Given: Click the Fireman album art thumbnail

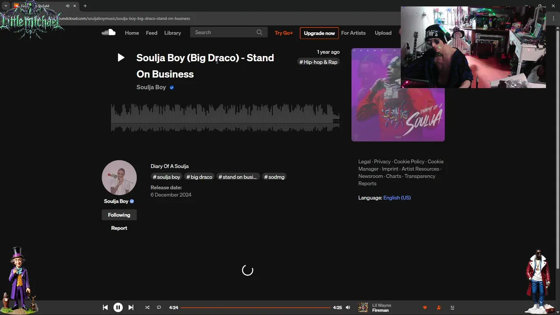Looking at the screenshot, I should click(363, 308).
